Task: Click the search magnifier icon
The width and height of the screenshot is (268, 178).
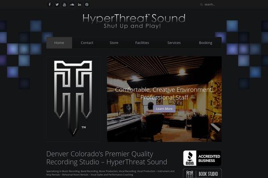Action: (x=201, y=4)
